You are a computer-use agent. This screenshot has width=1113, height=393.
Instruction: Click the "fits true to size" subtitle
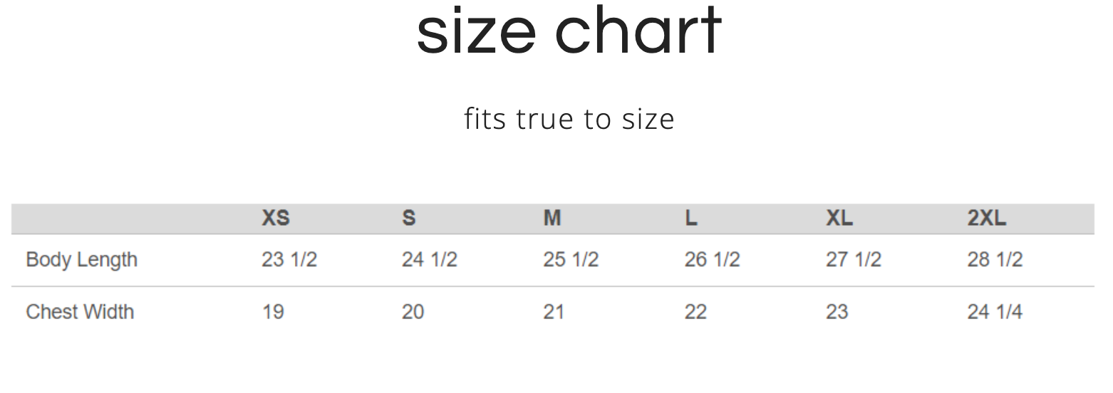pyautogui.click(x=569, y=119)
